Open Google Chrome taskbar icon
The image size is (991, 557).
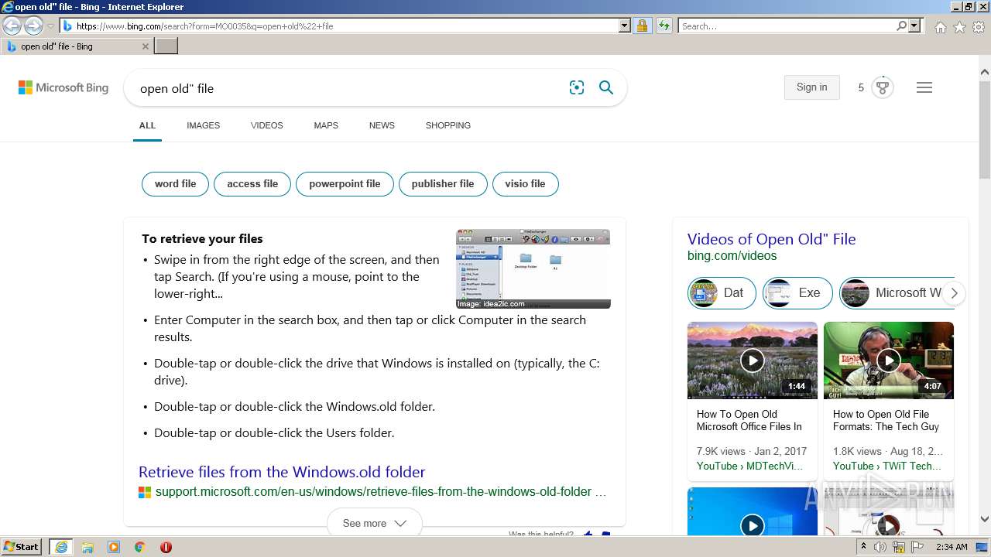140,547
